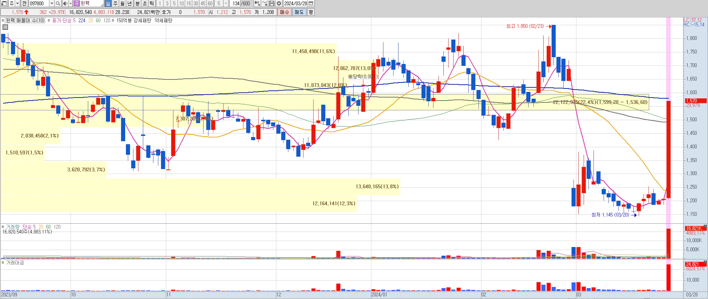The height and width of the screenshot is (299, 708).
Task: Click the 1 interval preset
Action: click(x=160, y=3)
